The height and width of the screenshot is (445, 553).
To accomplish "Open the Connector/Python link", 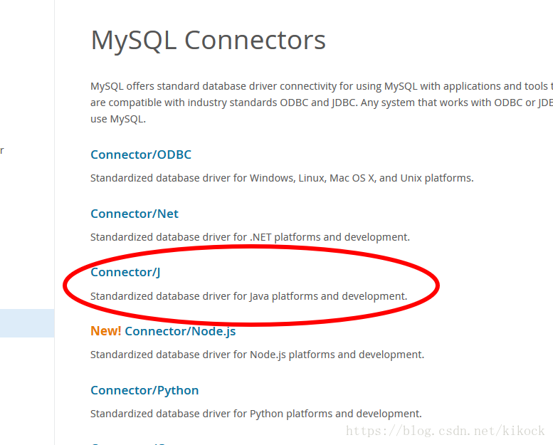I will click(x=144, y=390).
